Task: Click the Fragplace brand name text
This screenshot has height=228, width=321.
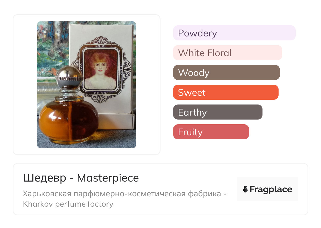Action: pos(271,189)
